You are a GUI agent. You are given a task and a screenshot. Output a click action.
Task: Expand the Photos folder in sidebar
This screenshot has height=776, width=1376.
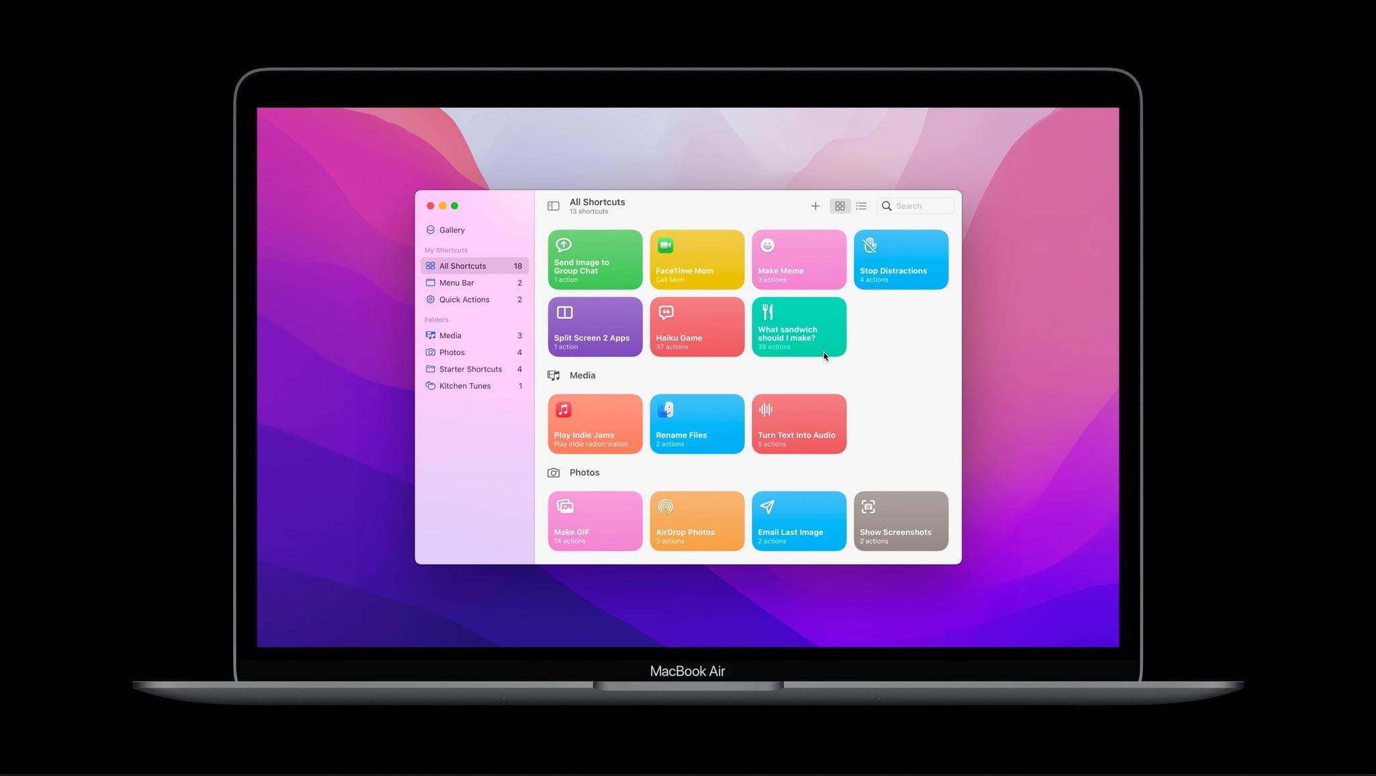(x=451, y=351)
